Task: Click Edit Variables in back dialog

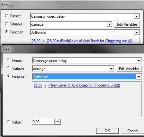Action: click(127, 24)
